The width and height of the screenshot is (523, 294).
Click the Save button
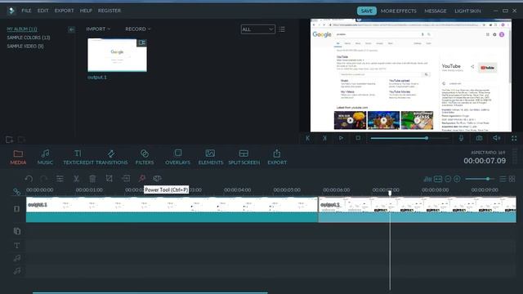[367, 11]
